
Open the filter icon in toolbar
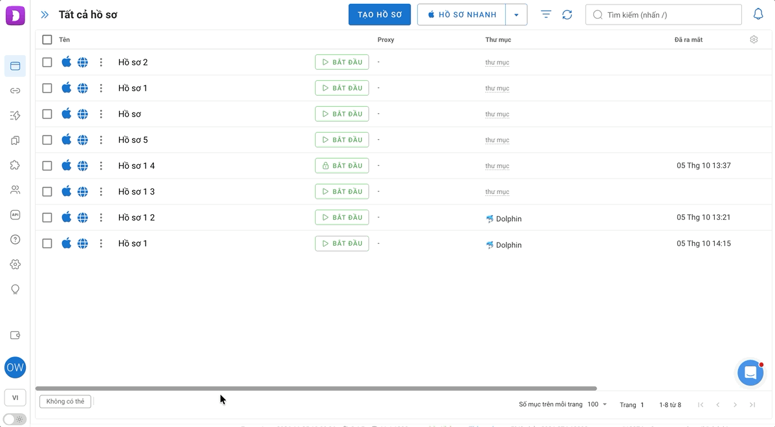tap(545, 15)
